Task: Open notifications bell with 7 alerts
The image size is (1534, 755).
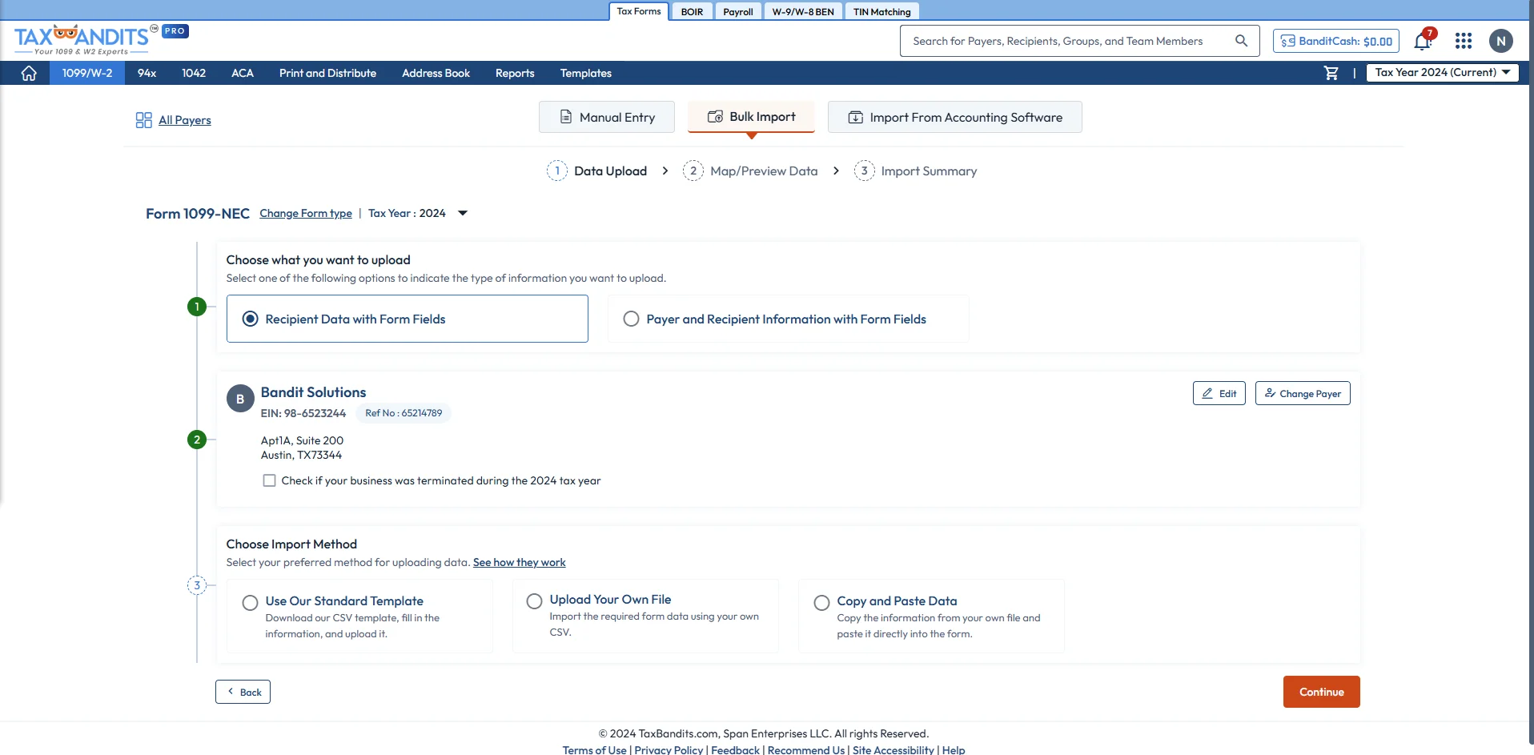Action: pos(1424,40)
